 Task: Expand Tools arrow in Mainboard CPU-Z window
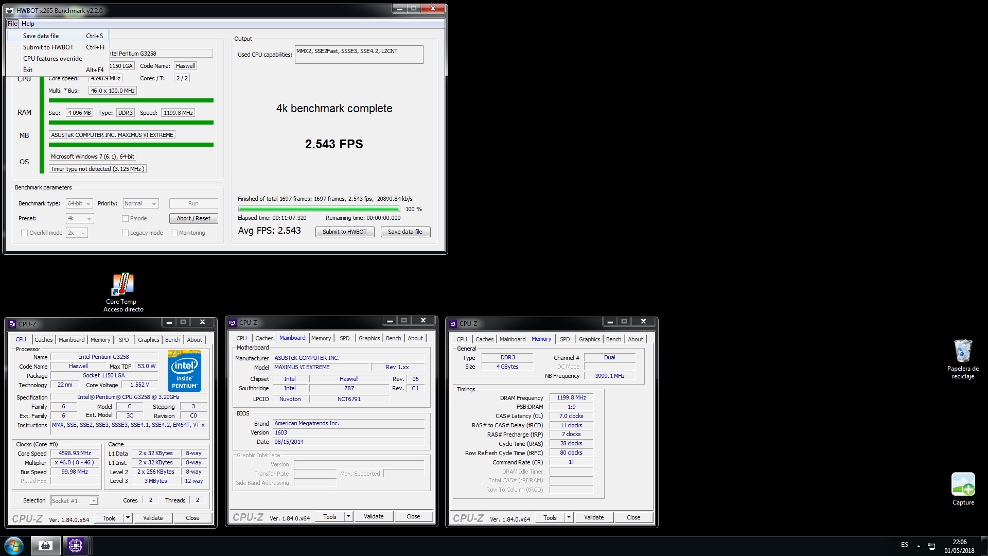pos(349,516)
